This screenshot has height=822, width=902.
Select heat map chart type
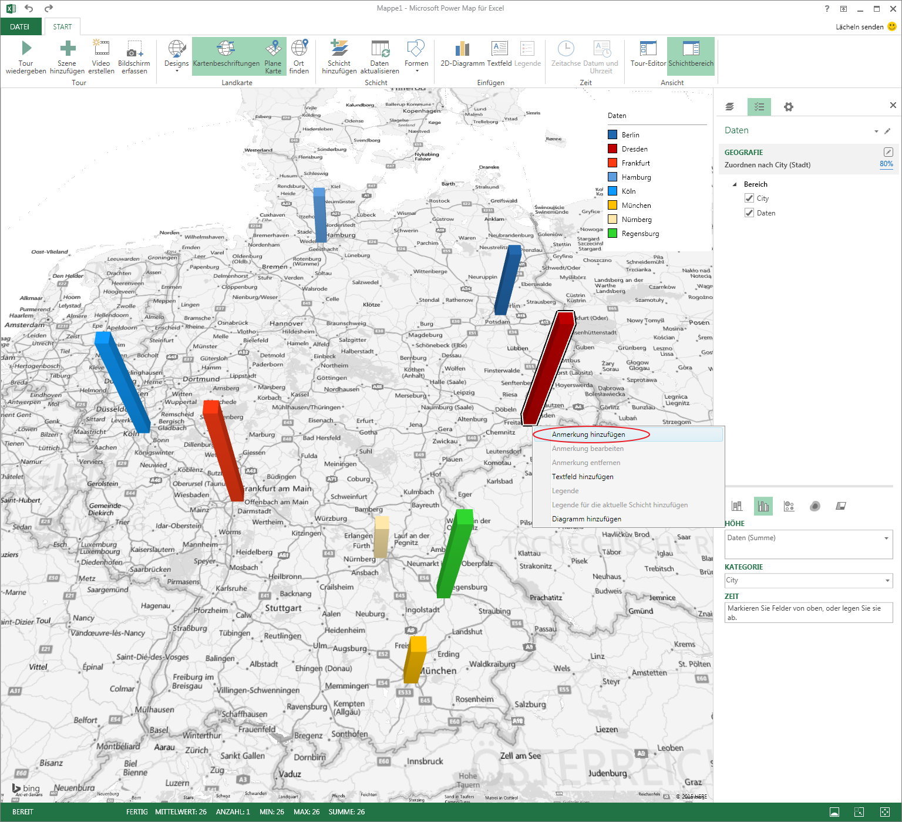click(x=815, y=506)
